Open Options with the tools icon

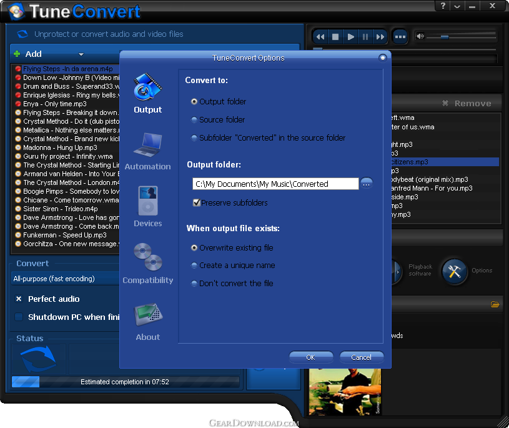(455, 271)
